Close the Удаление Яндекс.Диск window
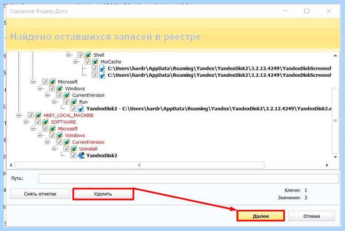Screen dimensions: 345x231 coord(329,11)
